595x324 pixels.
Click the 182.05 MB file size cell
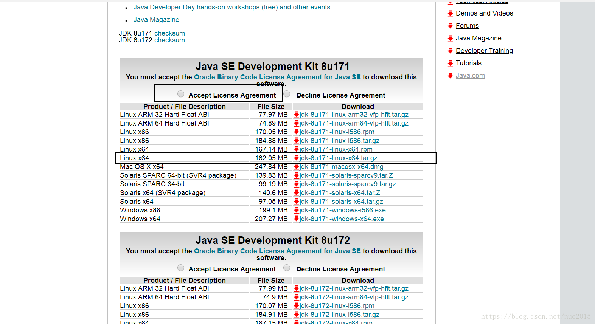271,158
